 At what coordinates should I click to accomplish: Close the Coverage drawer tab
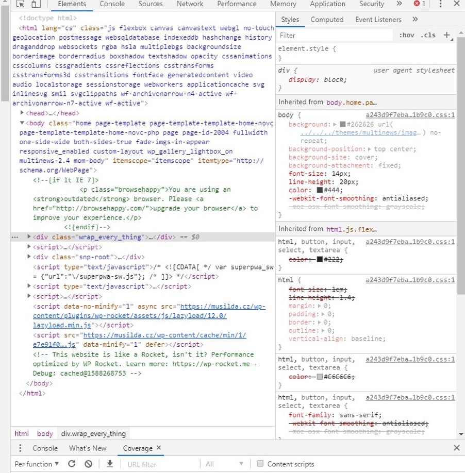[159, 448]
